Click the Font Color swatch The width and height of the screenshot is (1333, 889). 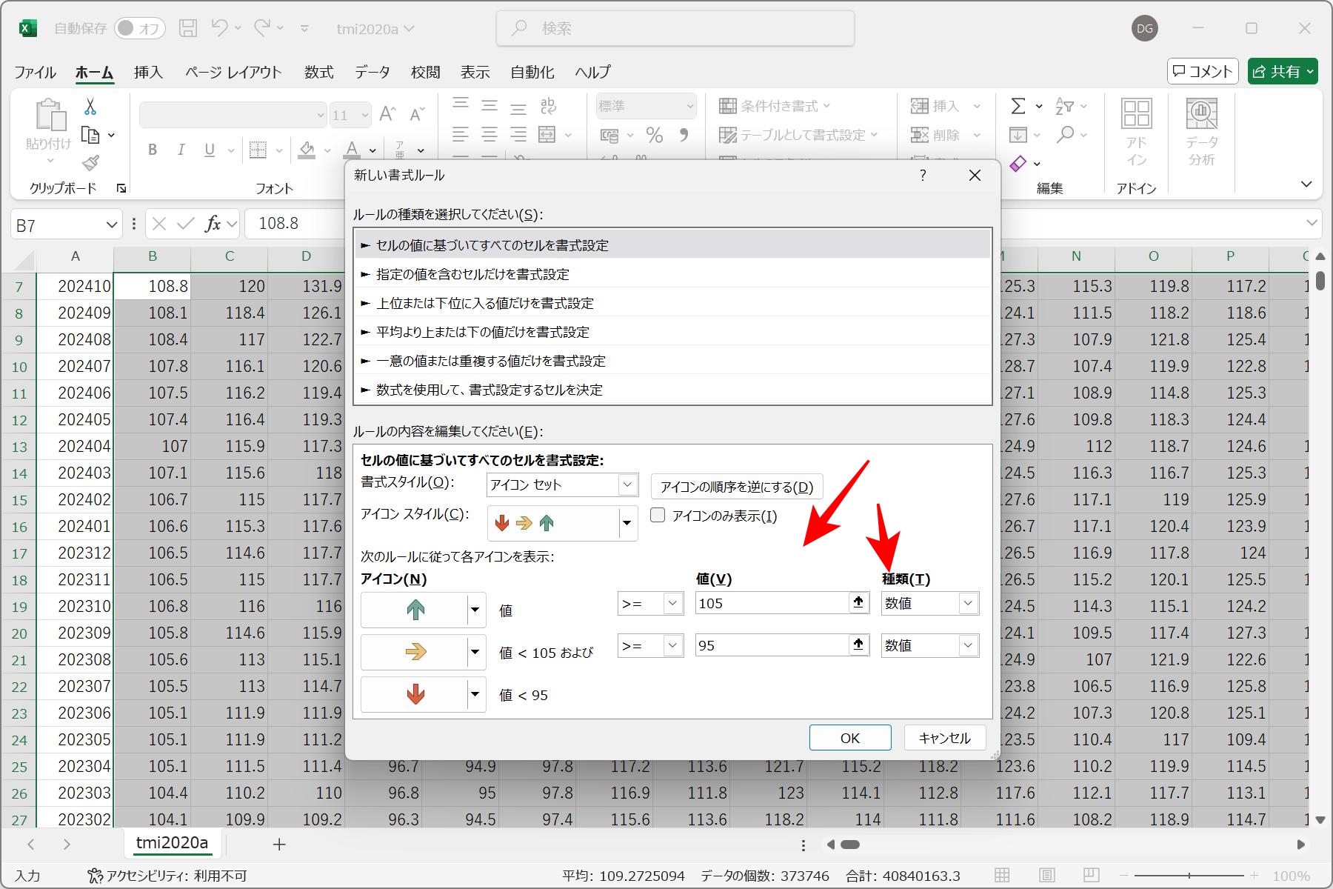click(353, 150)
